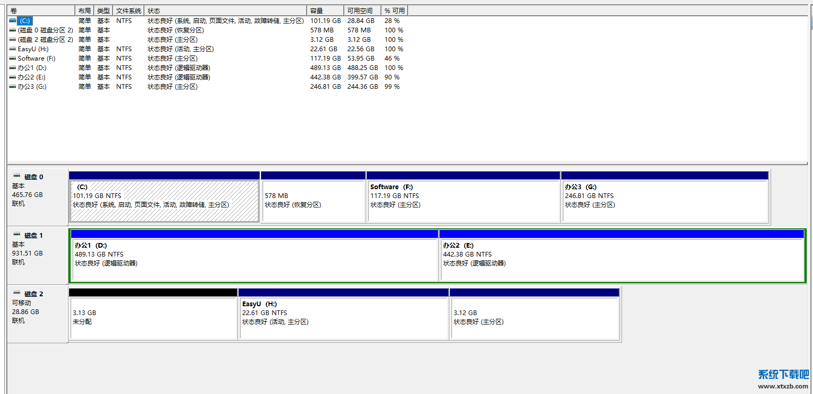Screen dimensions: 813x394
Task: Click the drive icon beside the Software (F:) row
Action: coord(13,59)
